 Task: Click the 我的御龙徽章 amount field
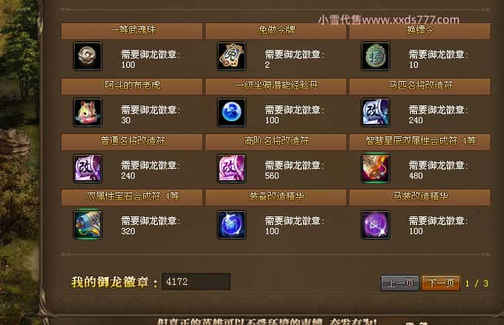196,282
